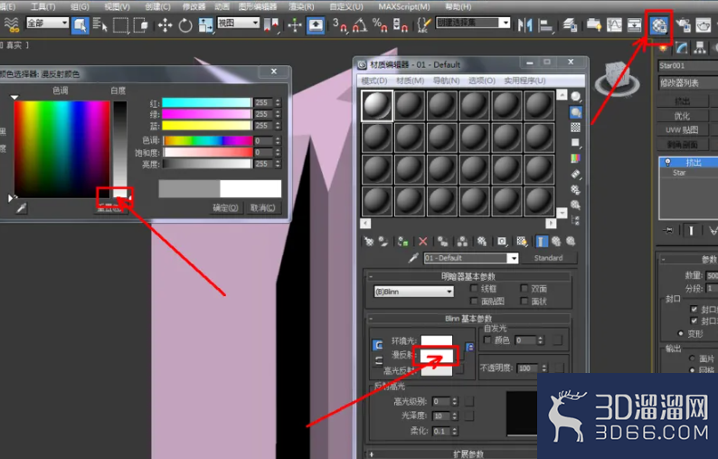Open the Material Editor toolbar icon
This screenshot has width=718, height=459.
pyautogui.click(x=659, y=25)
